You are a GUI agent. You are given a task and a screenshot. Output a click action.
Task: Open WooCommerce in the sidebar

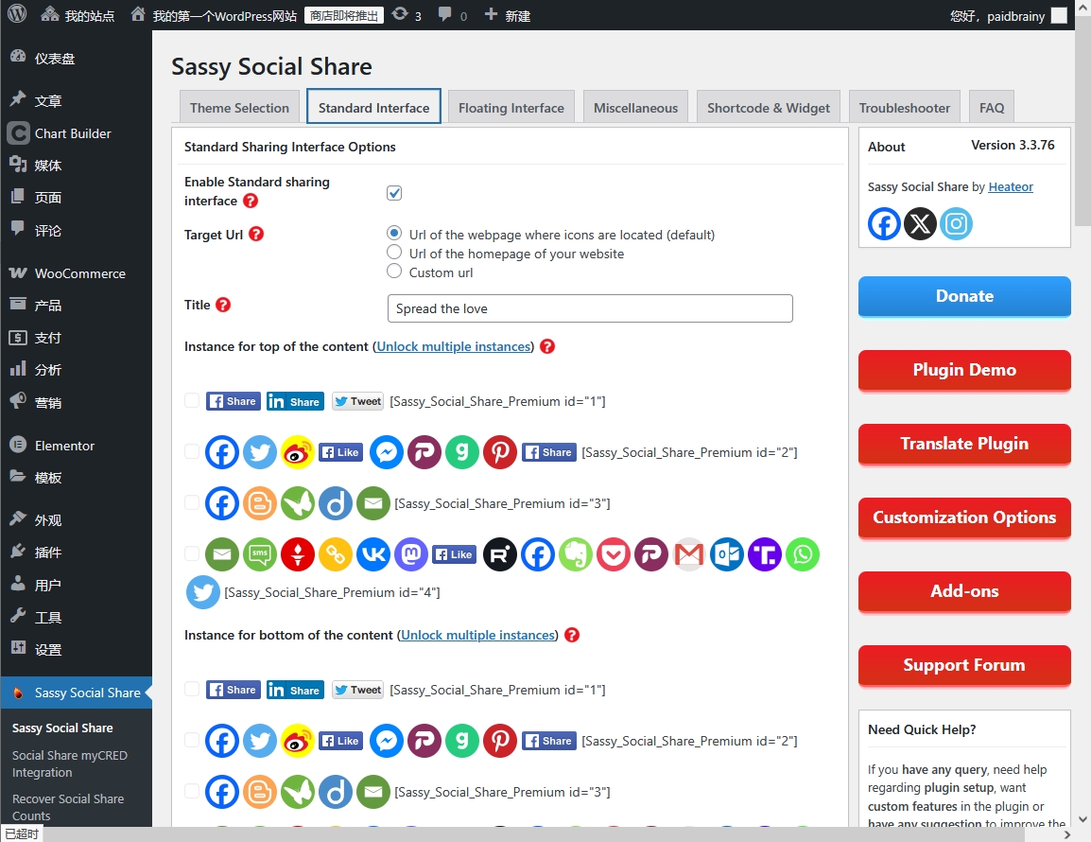click(x=76, y=273)
